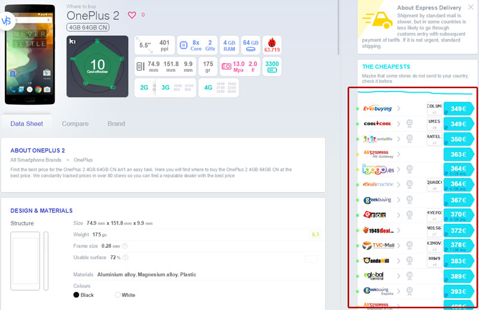This screenshot has width=479, height=310.
Task: Expand the igogo.es store row chevron
Action: (x=399, y=169)
